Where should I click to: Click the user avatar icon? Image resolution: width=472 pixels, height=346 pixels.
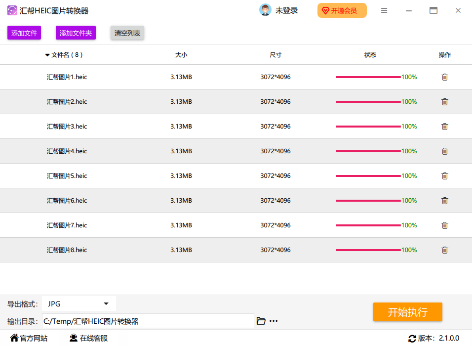[265, 10]
